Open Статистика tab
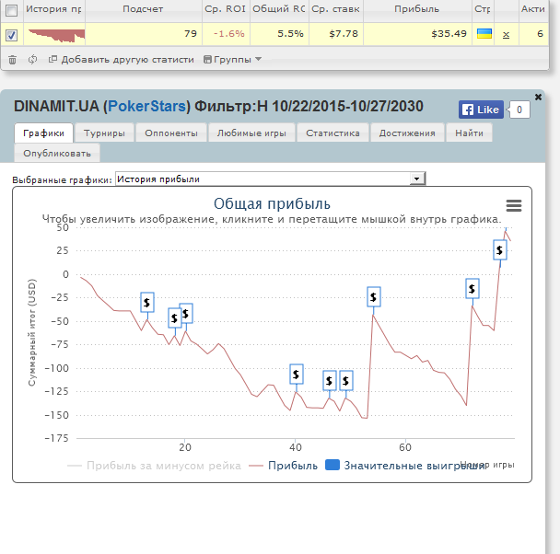This screenshot has height=554, width=560. 332,133
